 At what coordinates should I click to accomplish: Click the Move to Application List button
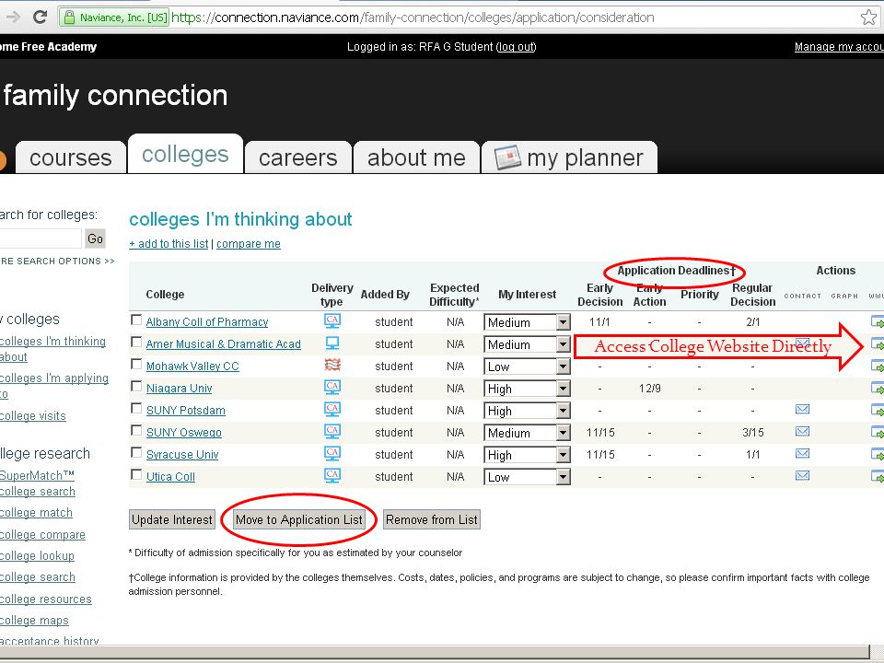click(298, 519)
